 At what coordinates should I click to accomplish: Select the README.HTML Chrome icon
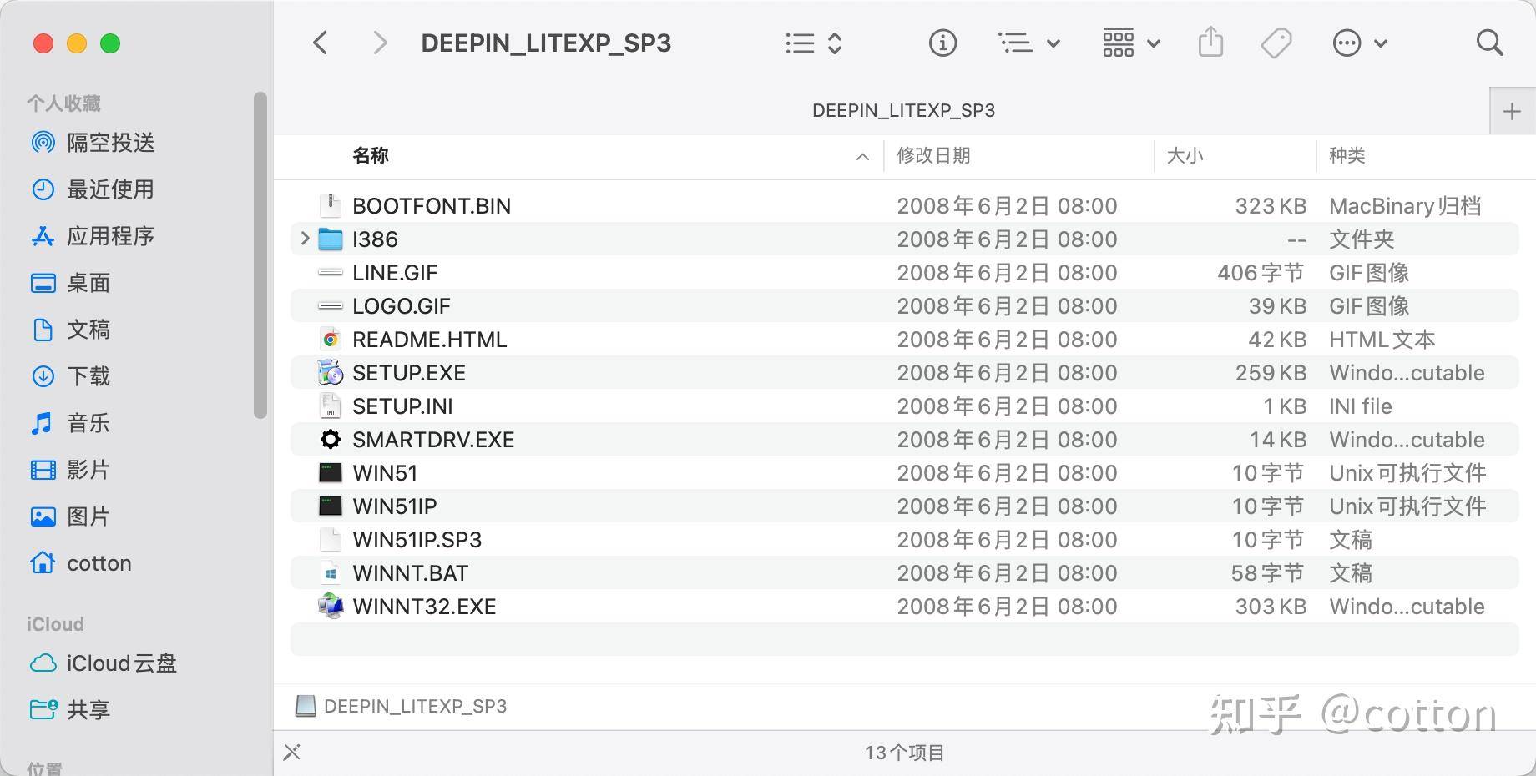click(x=331, y=340)
